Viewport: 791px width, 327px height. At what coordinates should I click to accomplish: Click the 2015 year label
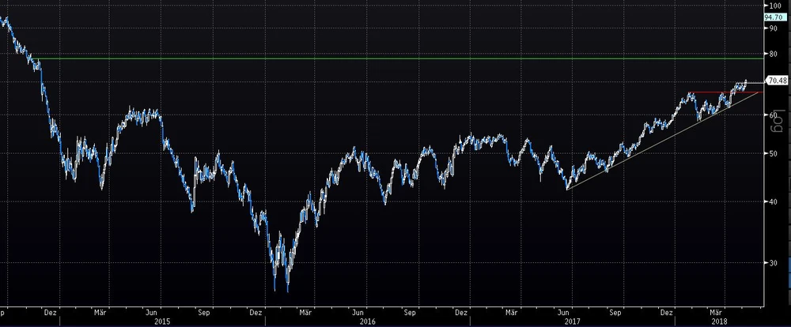coord(162,321)
